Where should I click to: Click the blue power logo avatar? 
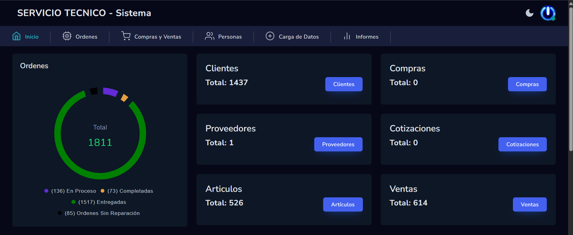[548, 13]
